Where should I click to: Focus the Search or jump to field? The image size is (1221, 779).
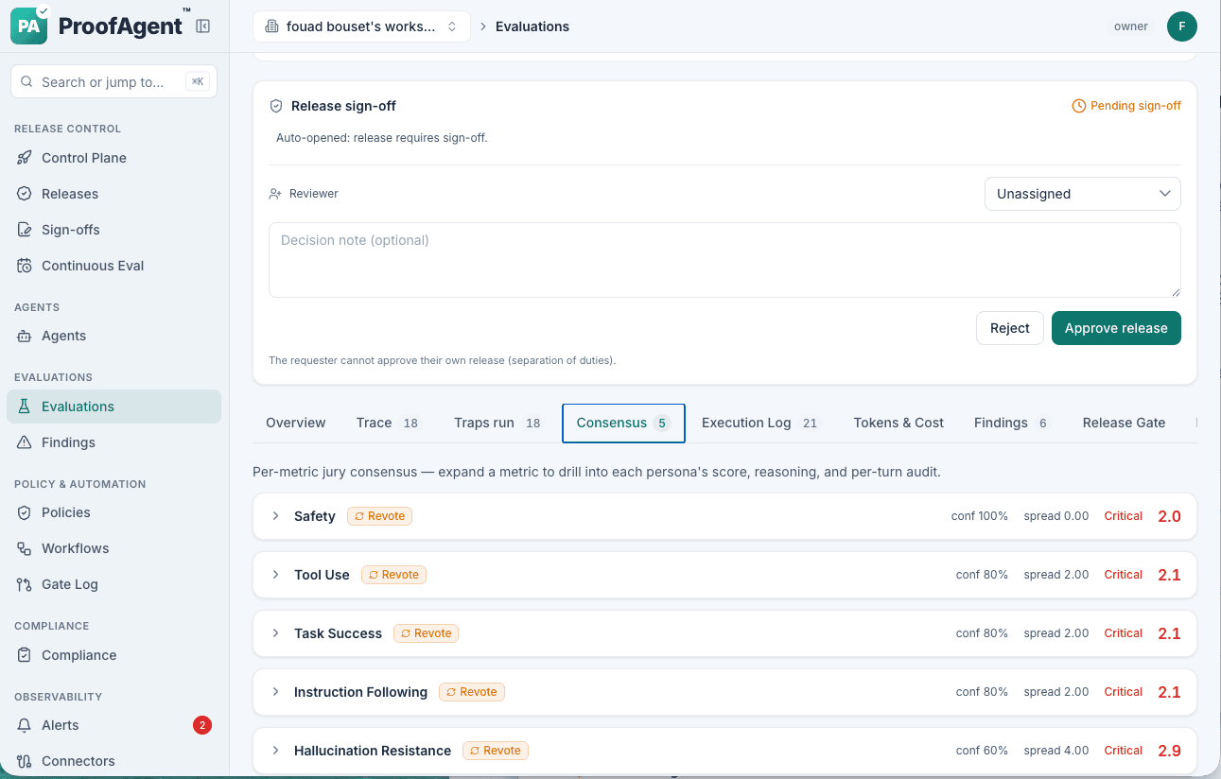(113, 82)
